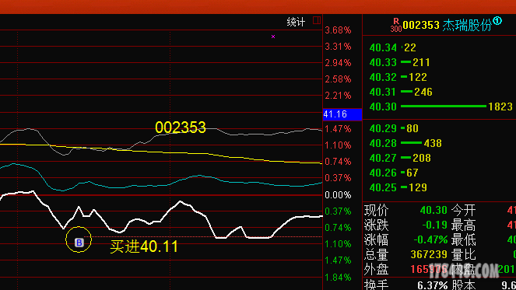The width and height of the screenshot is (516, 290).
Task: Click the 买进40.11 annotation text
Action: tap(144, 246)
